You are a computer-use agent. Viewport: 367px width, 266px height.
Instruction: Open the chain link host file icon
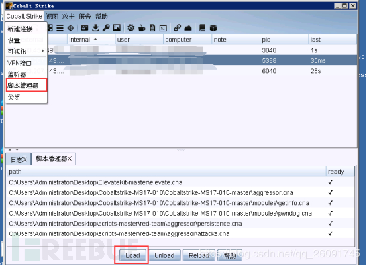click(x=177, y=28)
